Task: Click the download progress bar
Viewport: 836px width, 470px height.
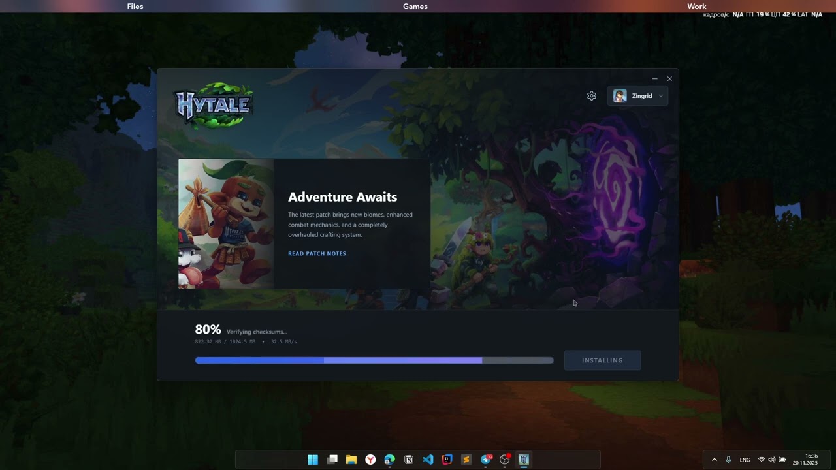Action: point(374,360)
